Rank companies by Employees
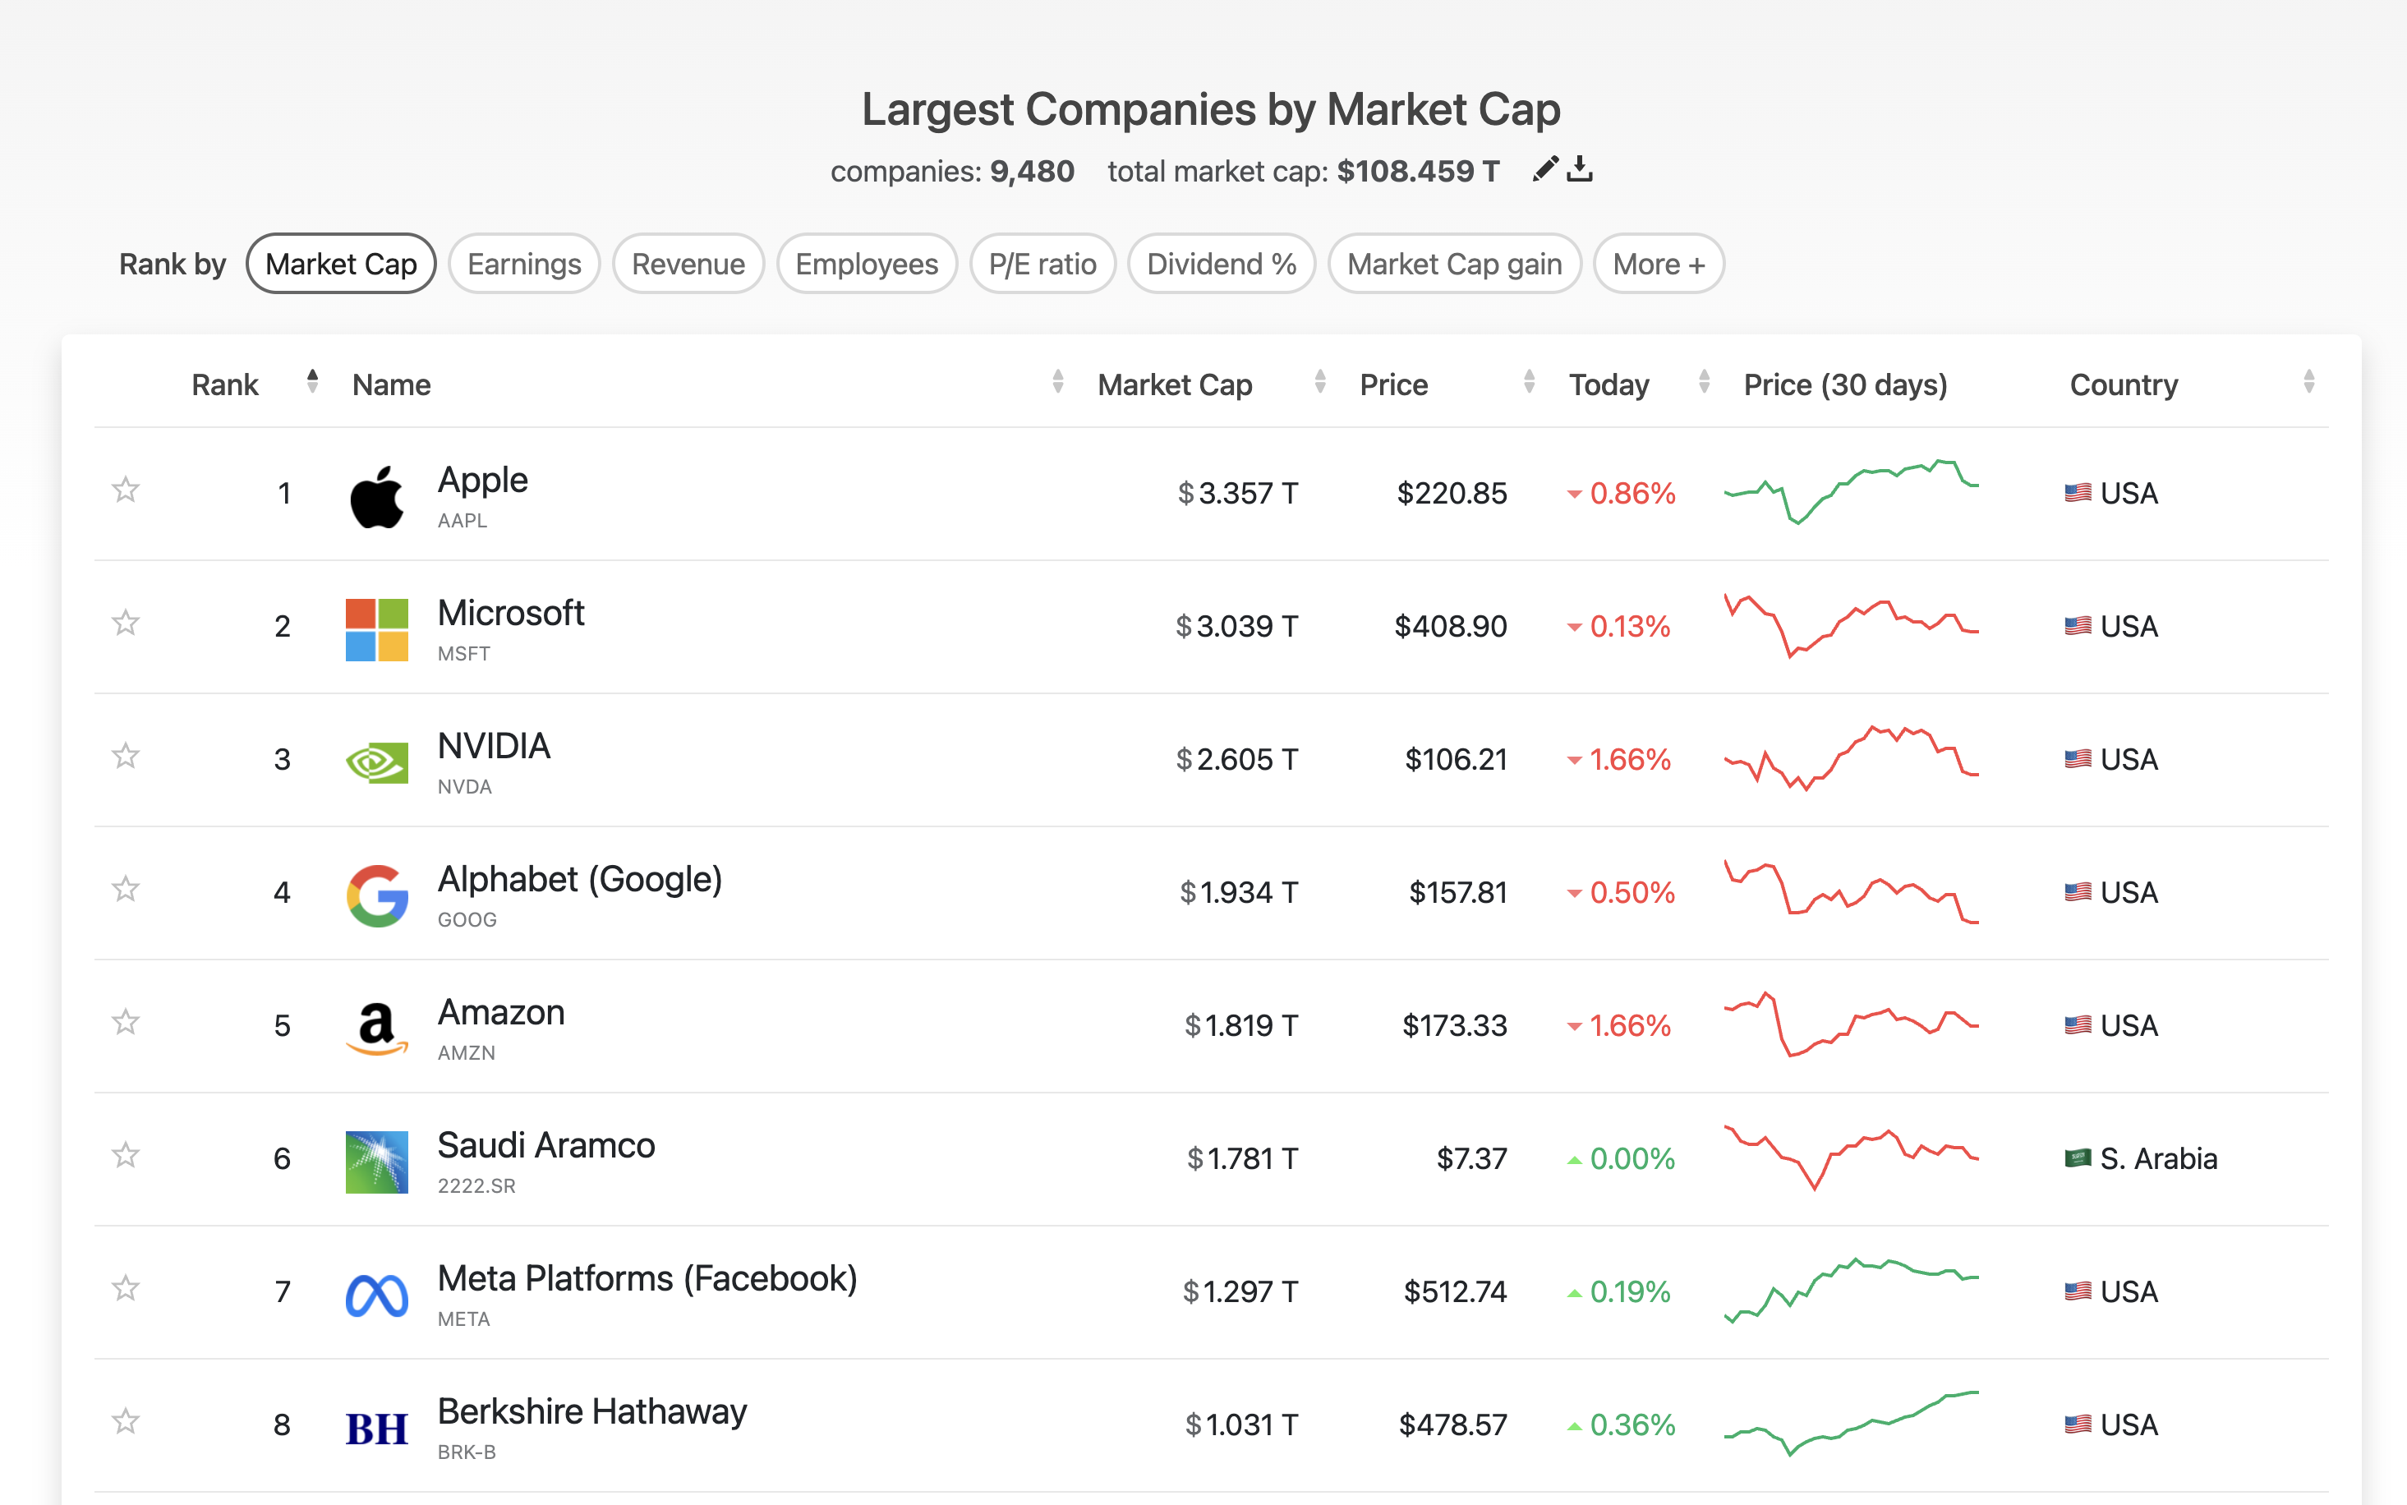Screen dimensions: 2407x1505 click(x=867, y=264)
